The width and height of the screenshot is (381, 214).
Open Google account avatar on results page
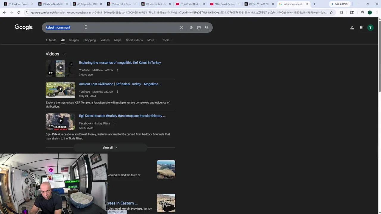pos(370,28)
